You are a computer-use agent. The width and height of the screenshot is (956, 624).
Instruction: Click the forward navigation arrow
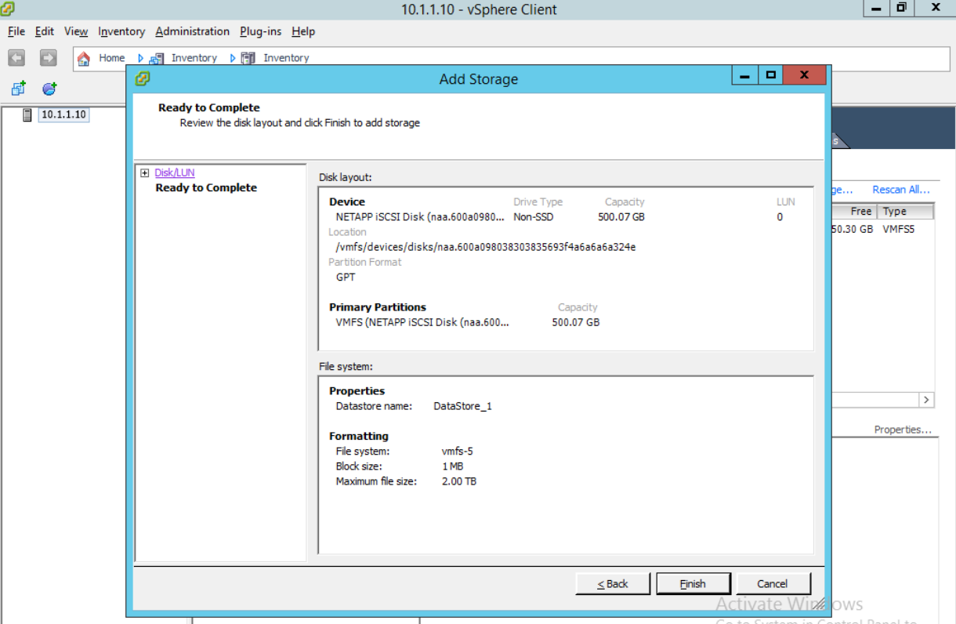coord(47,57)
